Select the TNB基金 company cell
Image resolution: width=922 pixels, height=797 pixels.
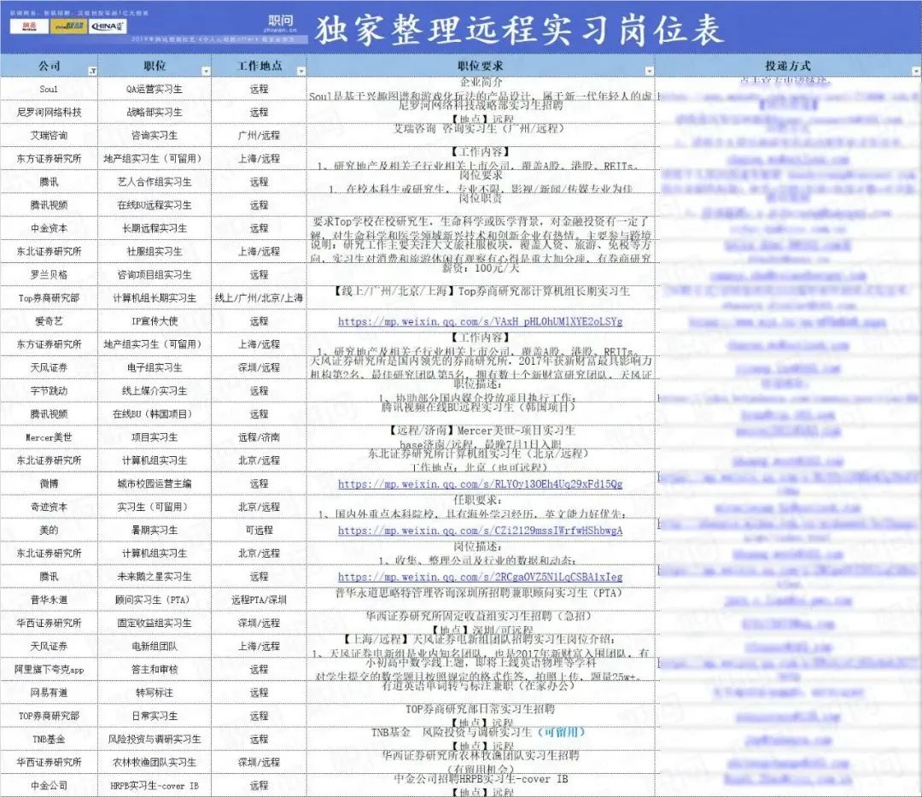49,740
